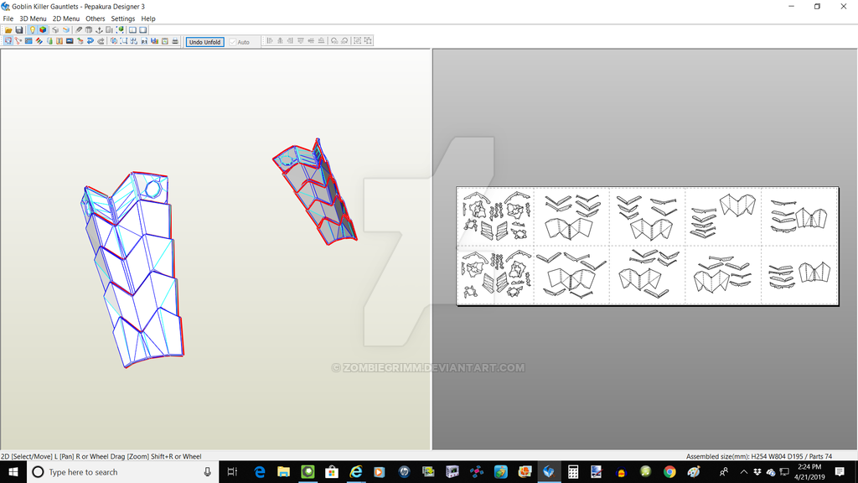The width and height of the screenshot is (858, 483).
Task: Click the anchor icon in the 3D toolbar
Action: (99, 30)
